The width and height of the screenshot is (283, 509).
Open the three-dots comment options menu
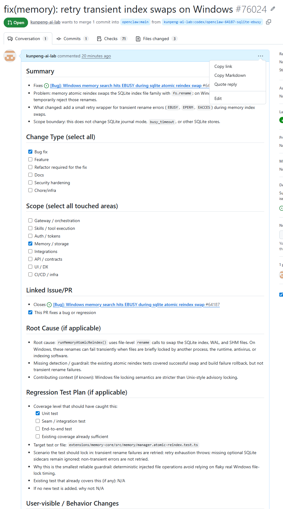click(x=261, y=56)
